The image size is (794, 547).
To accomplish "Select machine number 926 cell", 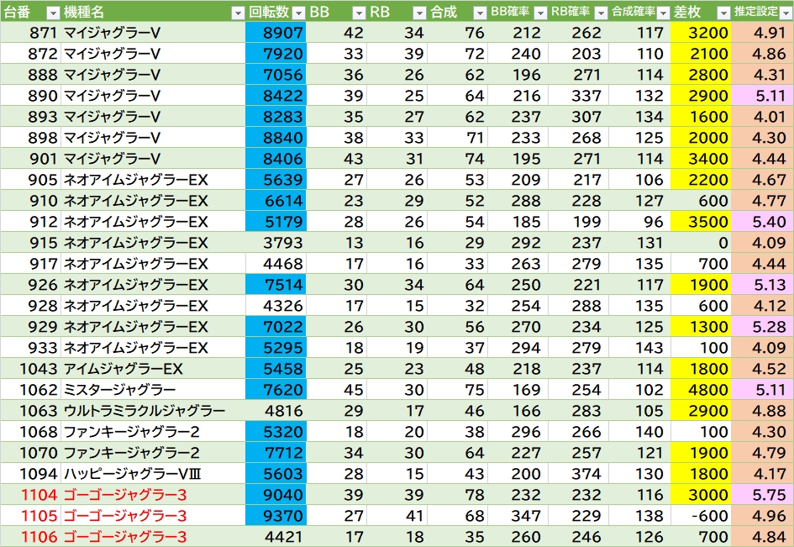I will (x=31, y=285).
